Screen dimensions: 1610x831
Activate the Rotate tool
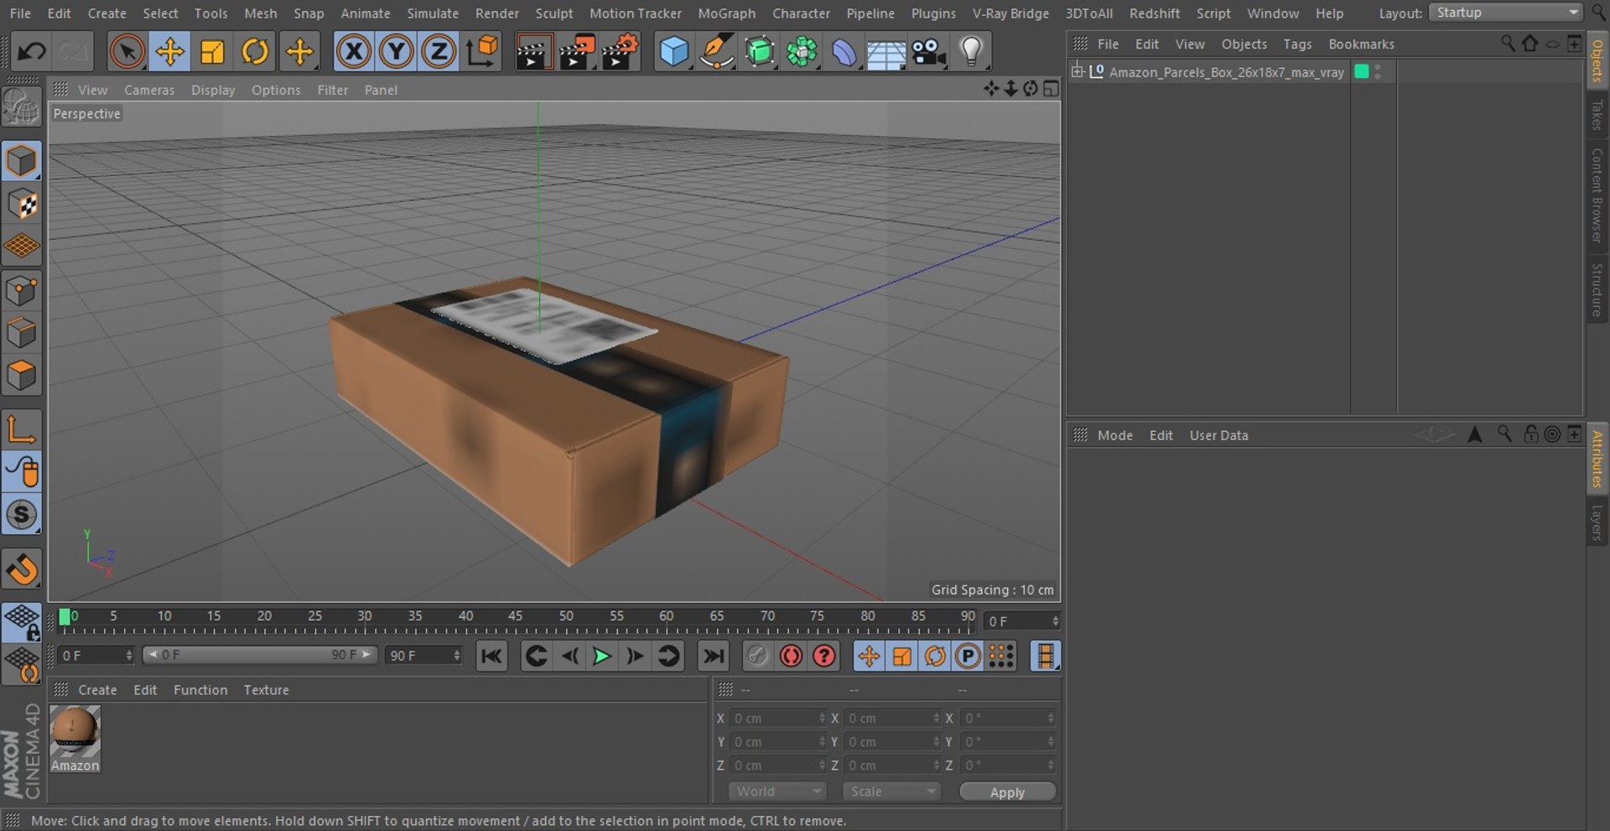pos(255,52)
